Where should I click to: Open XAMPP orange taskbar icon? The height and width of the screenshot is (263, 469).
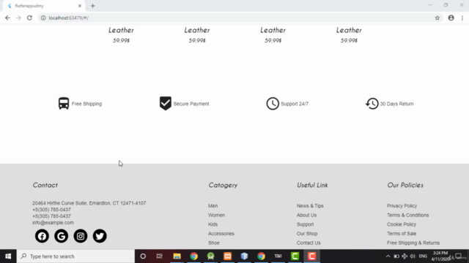(228, 256)
